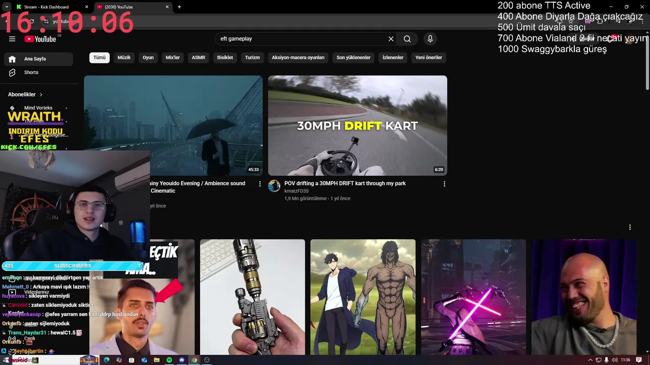
Task: Open more options for Rainy Yeouido video
Action: click(260, 184)
